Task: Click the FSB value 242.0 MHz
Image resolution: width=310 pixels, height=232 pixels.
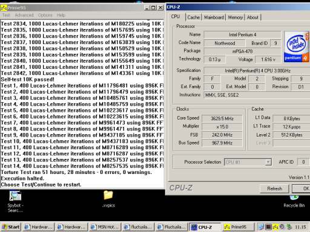Action: tap(222, 135)
